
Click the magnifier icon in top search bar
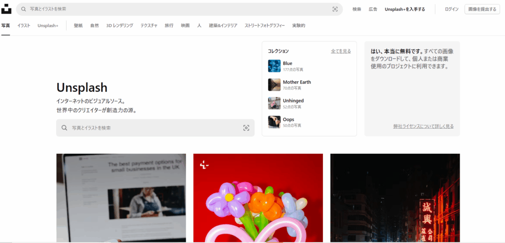24,9
